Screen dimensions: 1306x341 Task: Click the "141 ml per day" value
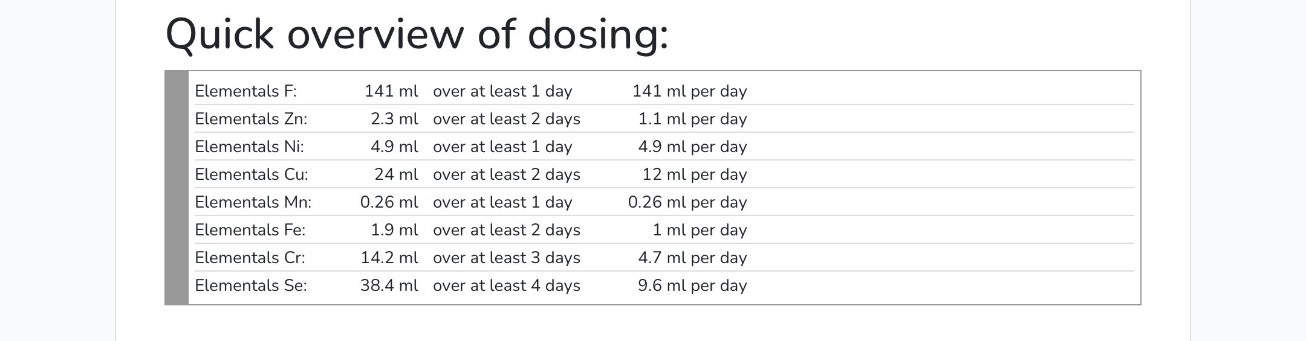[689, 91]
